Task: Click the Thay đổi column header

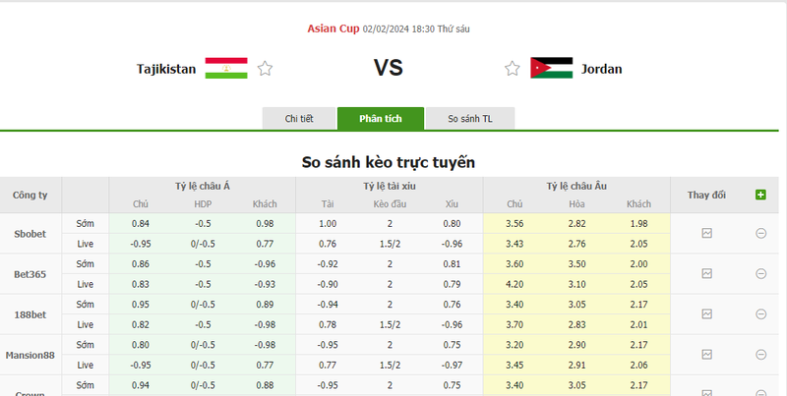Action: pyautogui.click(x=706, y=195)
